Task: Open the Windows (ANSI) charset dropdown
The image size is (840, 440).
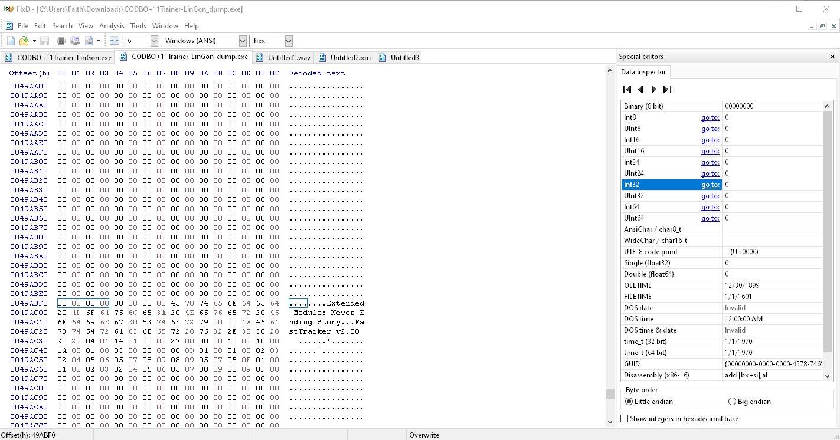Action: click(x=243, y=41)
